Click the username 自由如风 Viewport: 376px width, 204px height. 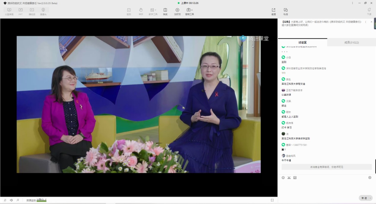click(x=291, y=156)
